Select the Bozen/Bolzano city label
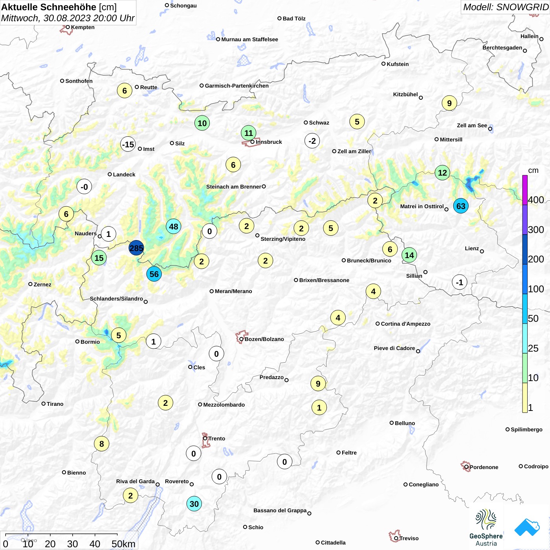Image resolution: width=550 pixels, height=550 pixels. [x=264, y=339]
